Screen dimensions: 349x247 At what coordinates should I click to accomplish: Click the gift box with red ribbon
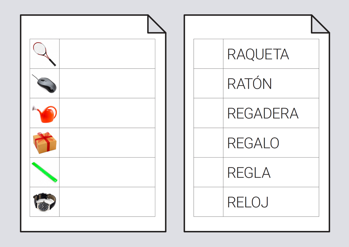[45, 143]
